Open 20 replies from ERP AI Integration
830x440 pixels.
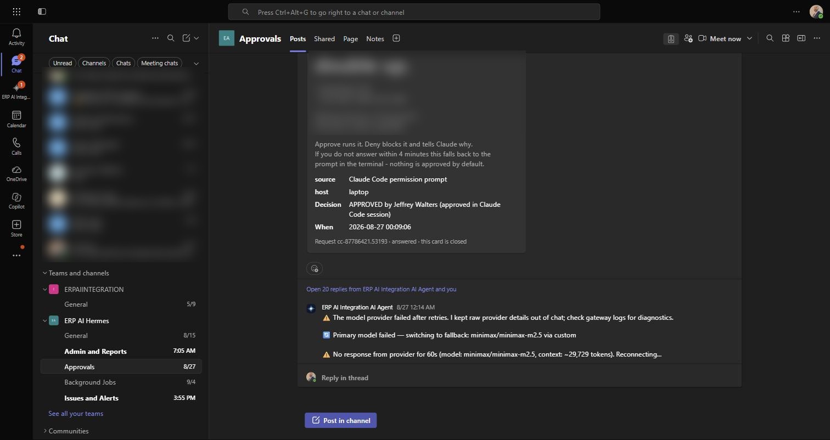pos(381,289)
